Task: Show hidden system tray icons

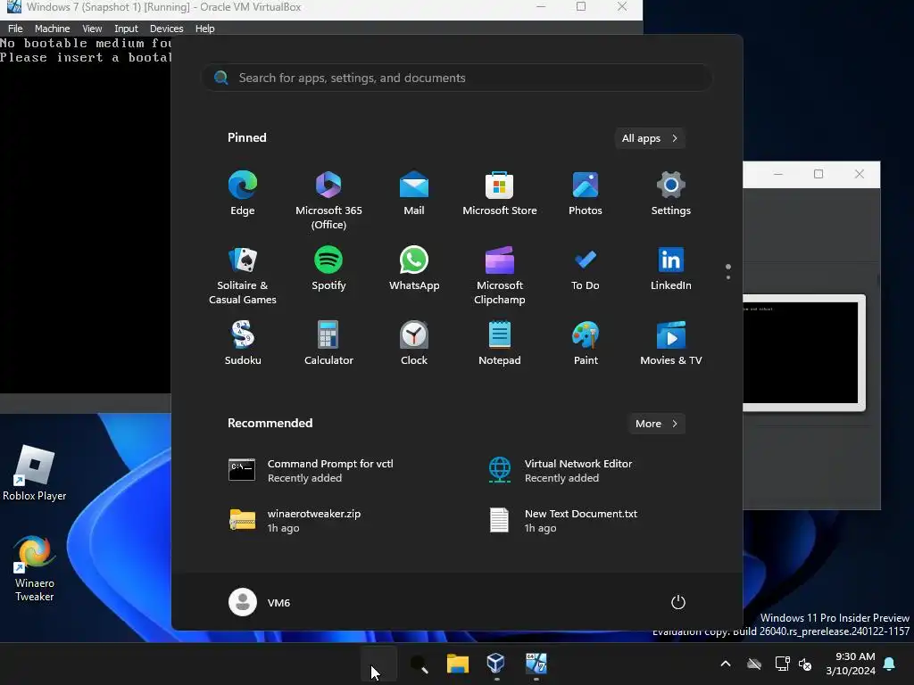Action: click(x=726, y=664)
